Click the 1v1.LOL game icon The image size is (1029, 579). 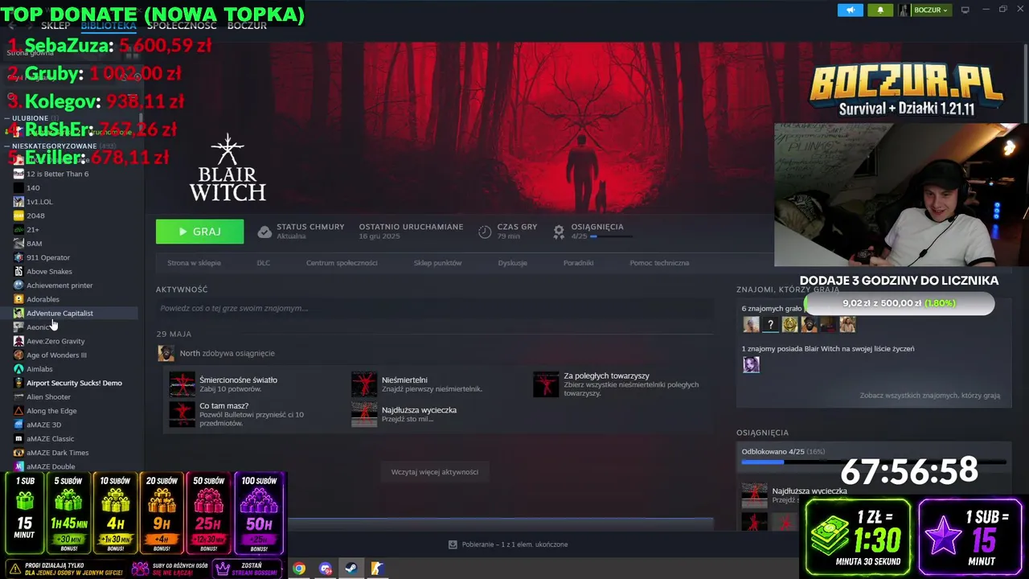click(18, 202)
